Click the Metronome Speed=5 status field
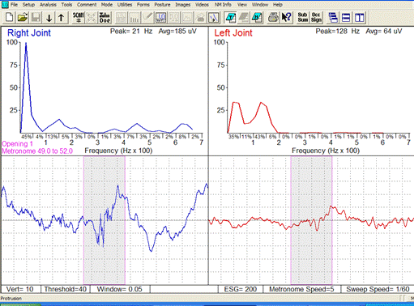The height and width of the screenshot is (306, 414). point(301,289)
